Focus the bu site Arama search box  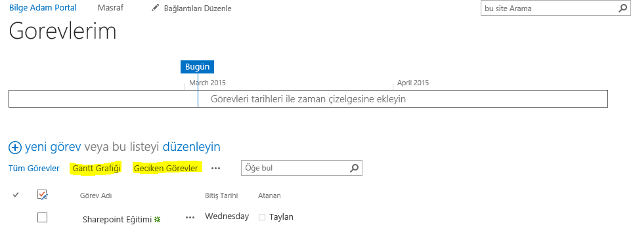point(549,8)
